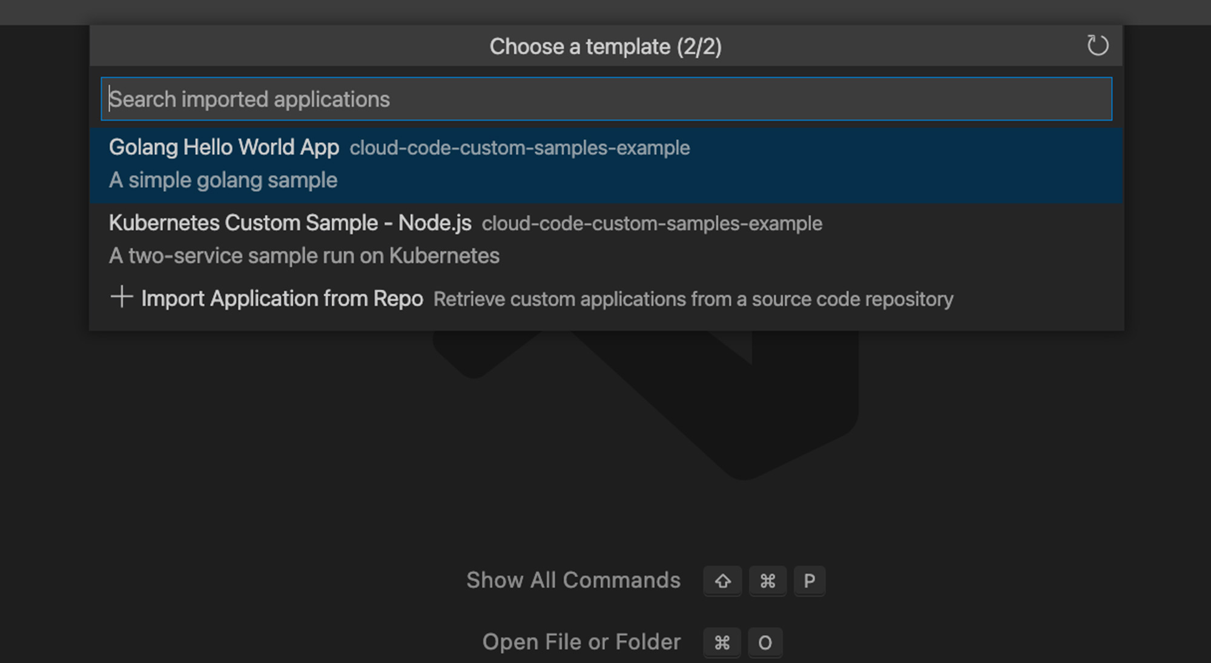Screen dimensions: 1211x663
Task: Click cloud-code-custom-samples-example label on Kubernetes row
Action: tap(652, 224)
